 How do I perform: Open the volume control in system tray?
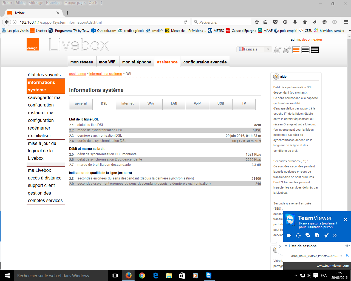point(309,276)
